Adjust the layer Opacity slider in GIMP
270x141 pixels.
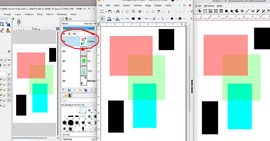pyautogui.click(x=79, y=28)
